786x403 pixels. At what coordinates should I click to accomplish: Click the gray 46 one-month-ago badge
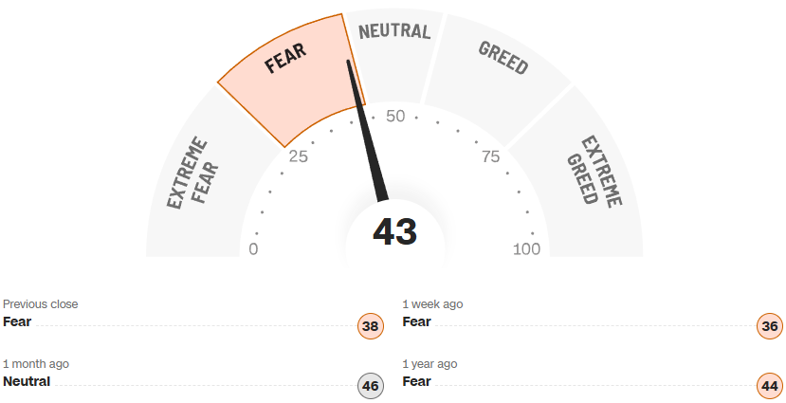coord(371,386)
